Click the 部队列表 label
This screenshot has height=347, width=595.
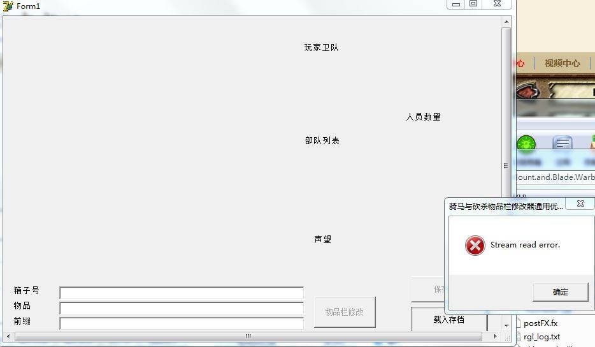tap(322, 140)
